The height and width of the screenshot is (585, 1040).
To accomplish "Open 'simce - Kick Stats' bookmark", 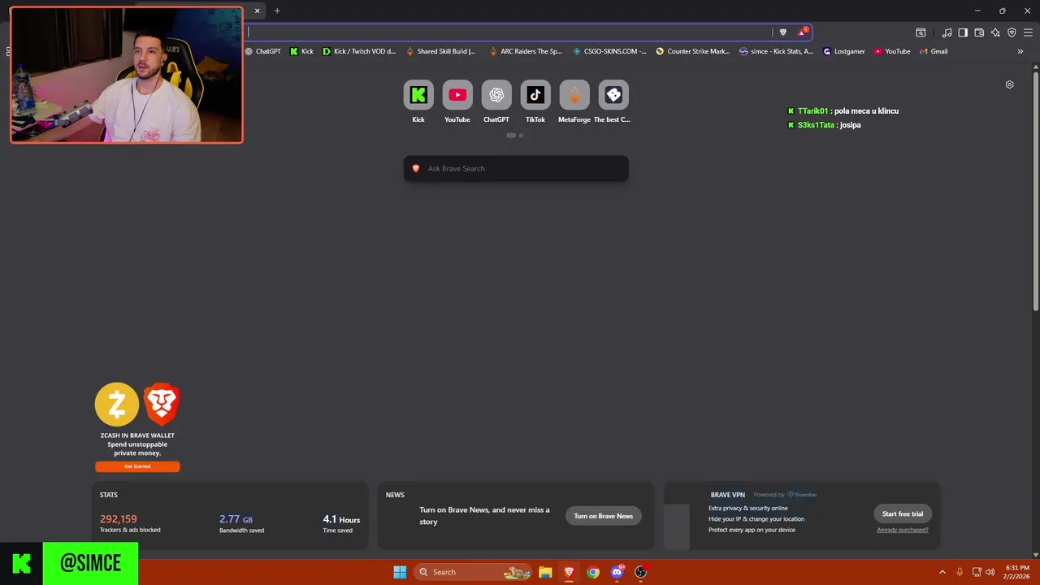I will click(x=776, y=51).
